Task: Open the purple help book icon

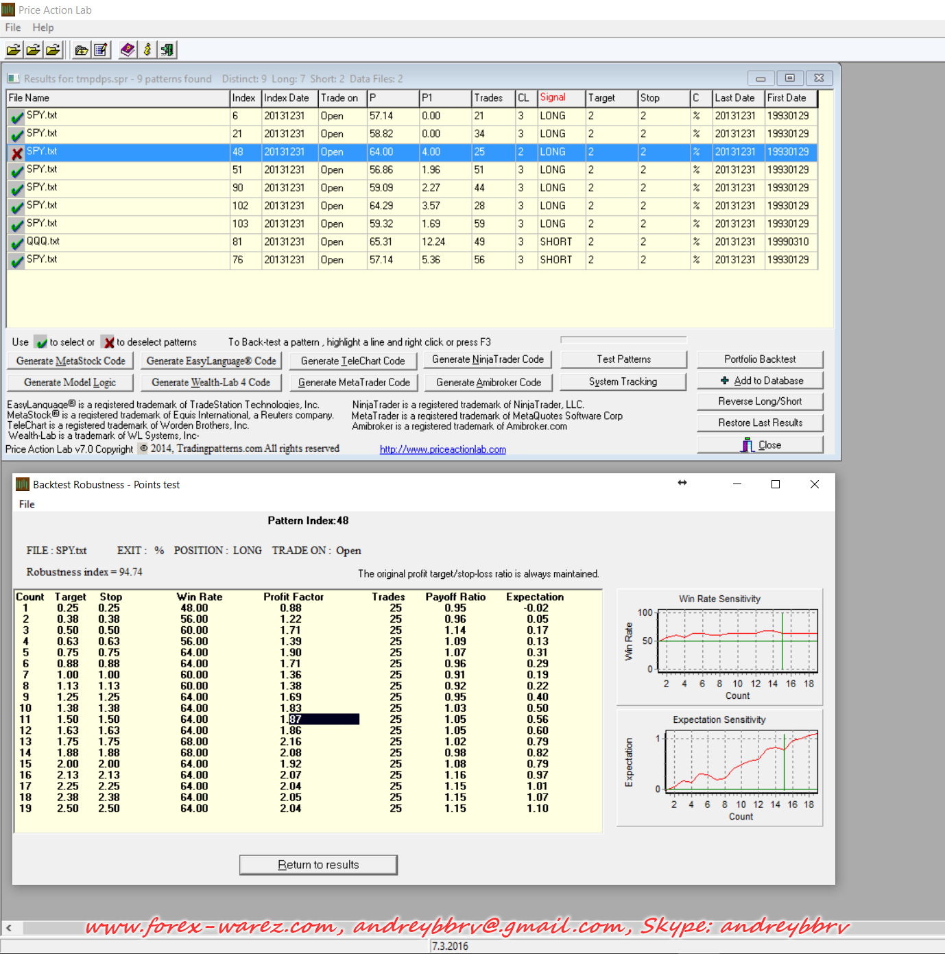Action: [x=128, y=50]
